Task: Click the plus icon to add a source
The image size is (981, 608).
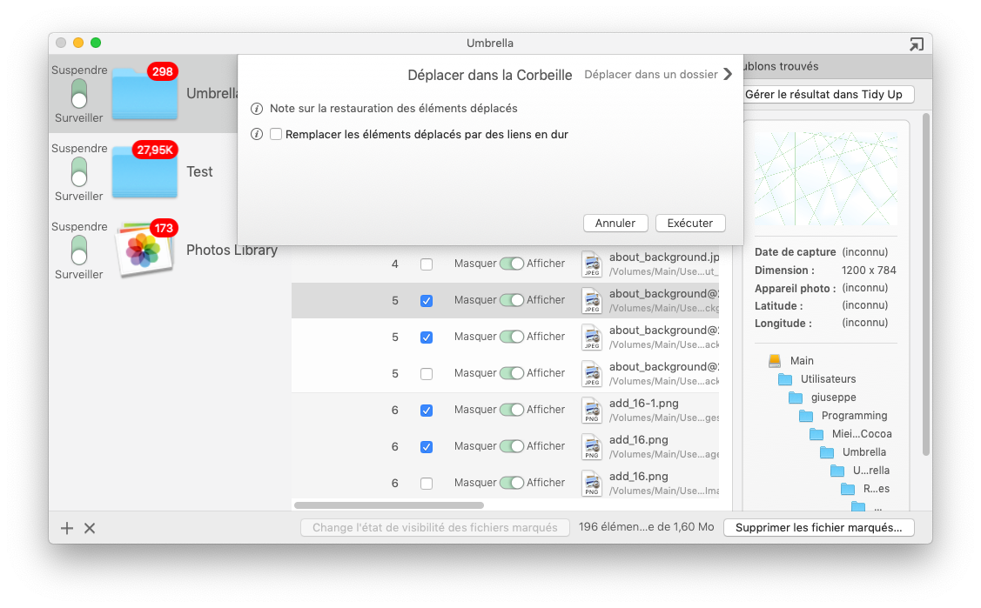Action: (x=67, y=528)
